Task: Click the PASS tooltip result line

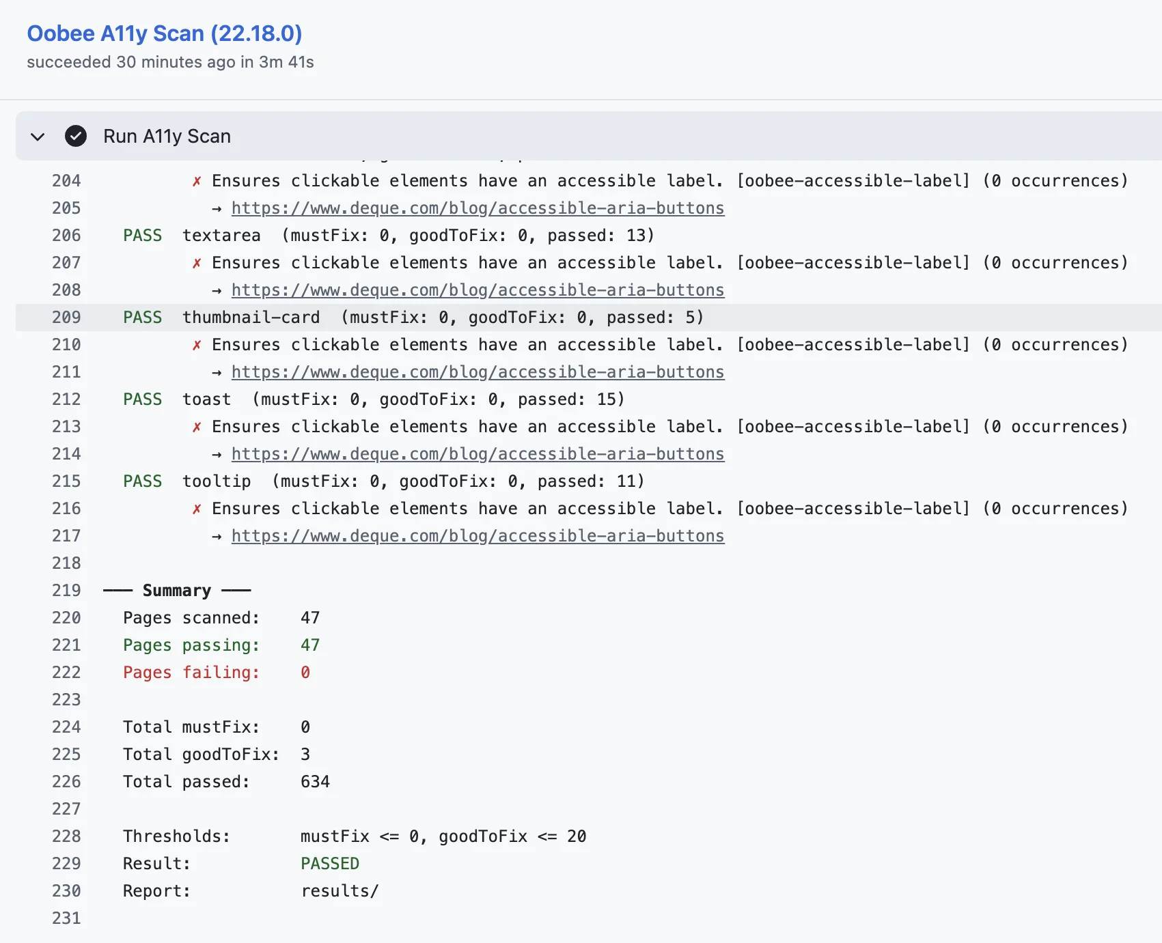Action: (x=384, y=481)
